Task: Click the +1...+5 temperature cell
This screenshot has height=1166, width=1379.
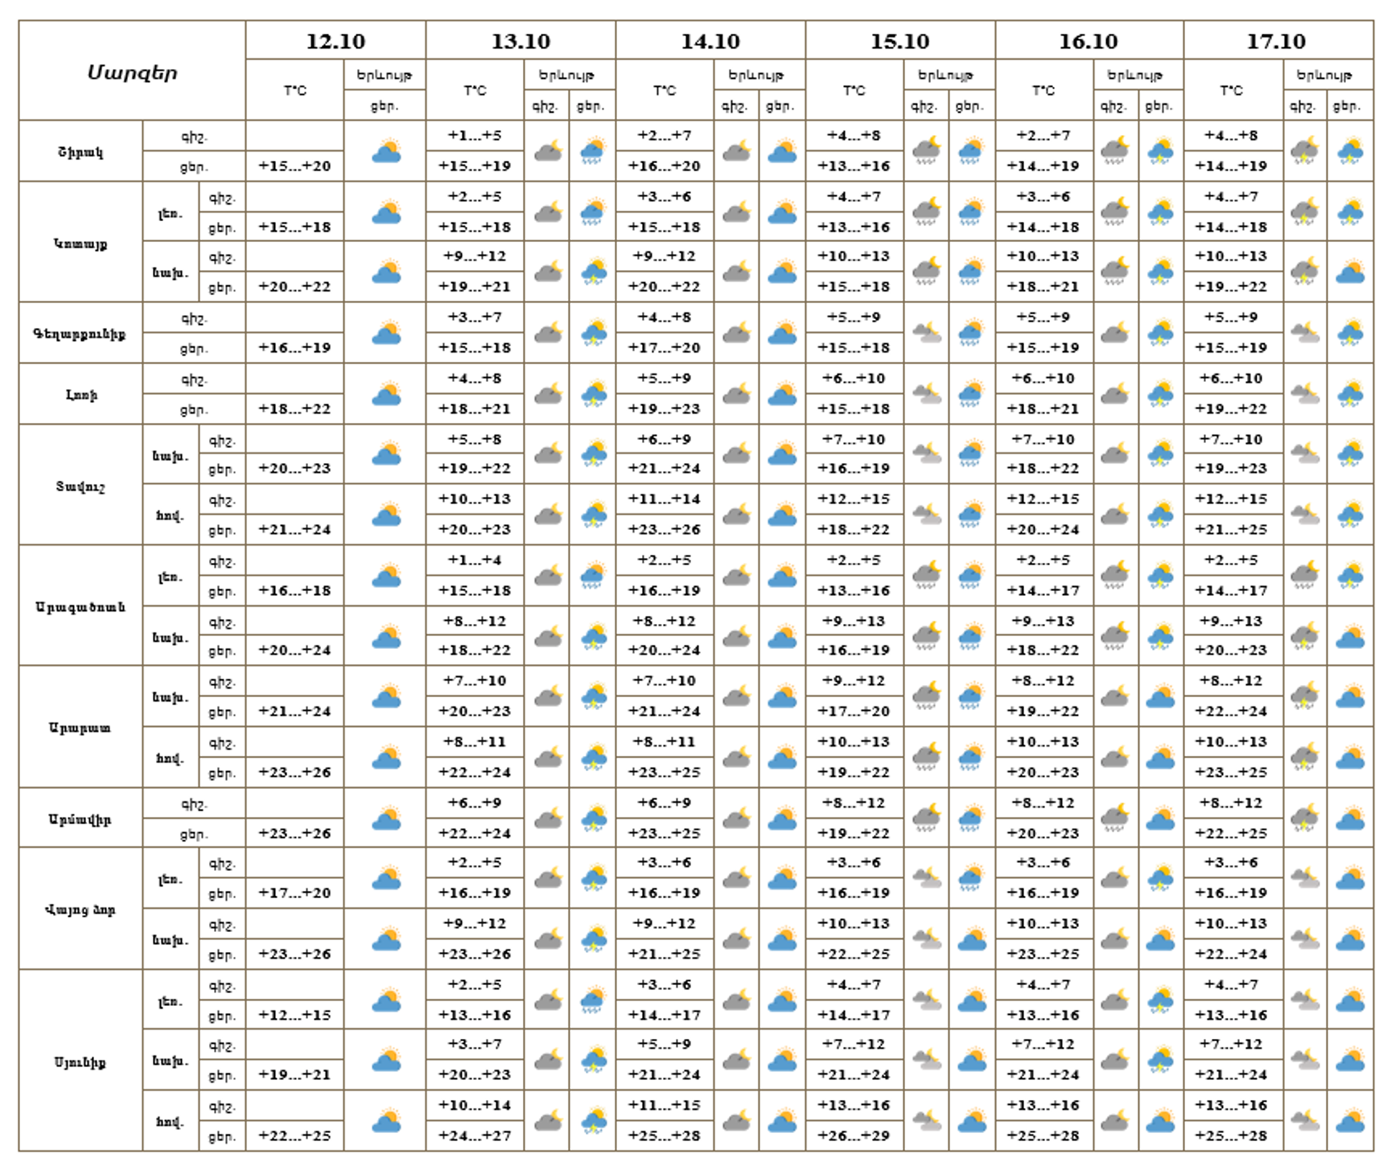Action: tap(475, 136)
